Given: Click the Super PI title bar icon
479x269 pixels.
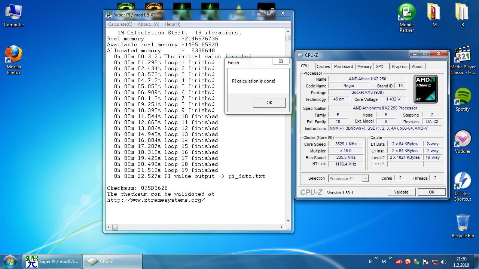Looking at the screenshot, I should [x=109, y=15].
